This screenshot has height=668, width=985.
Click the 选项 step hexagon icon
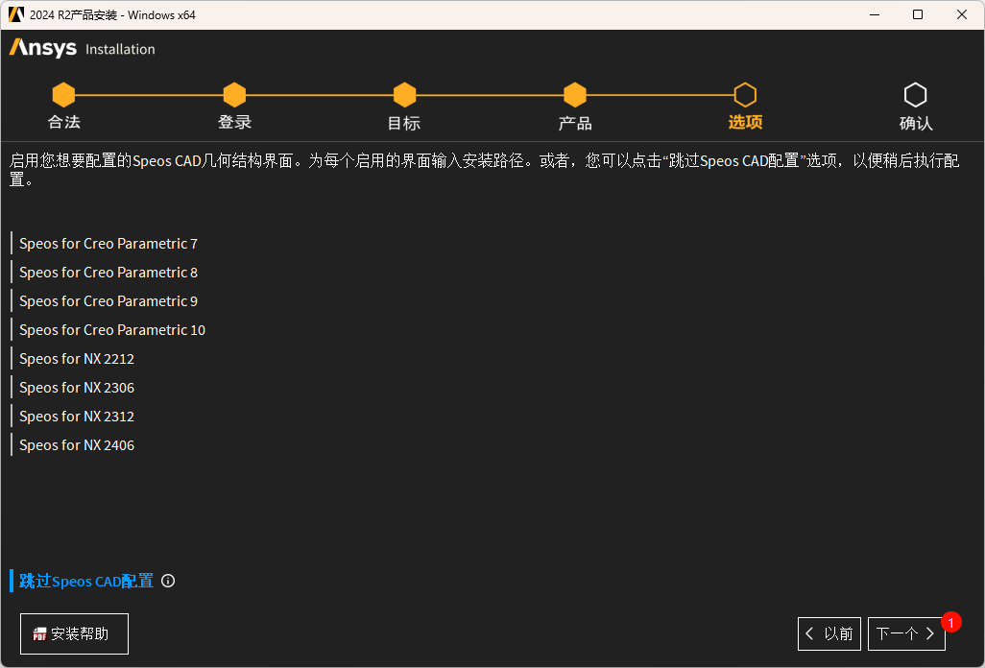coord(745,95)
